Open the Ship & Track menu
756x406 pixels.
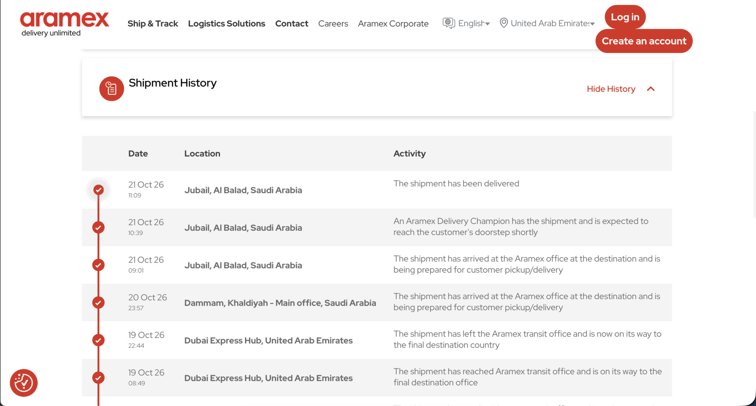[x=153, y=24]
